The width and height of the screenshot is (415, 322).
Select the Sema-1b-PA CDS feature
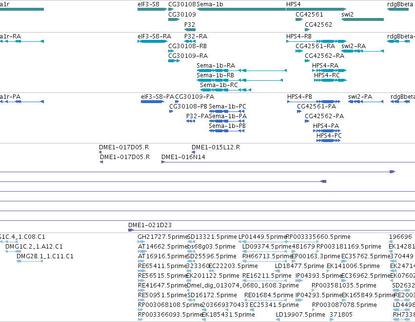(227, 121)
